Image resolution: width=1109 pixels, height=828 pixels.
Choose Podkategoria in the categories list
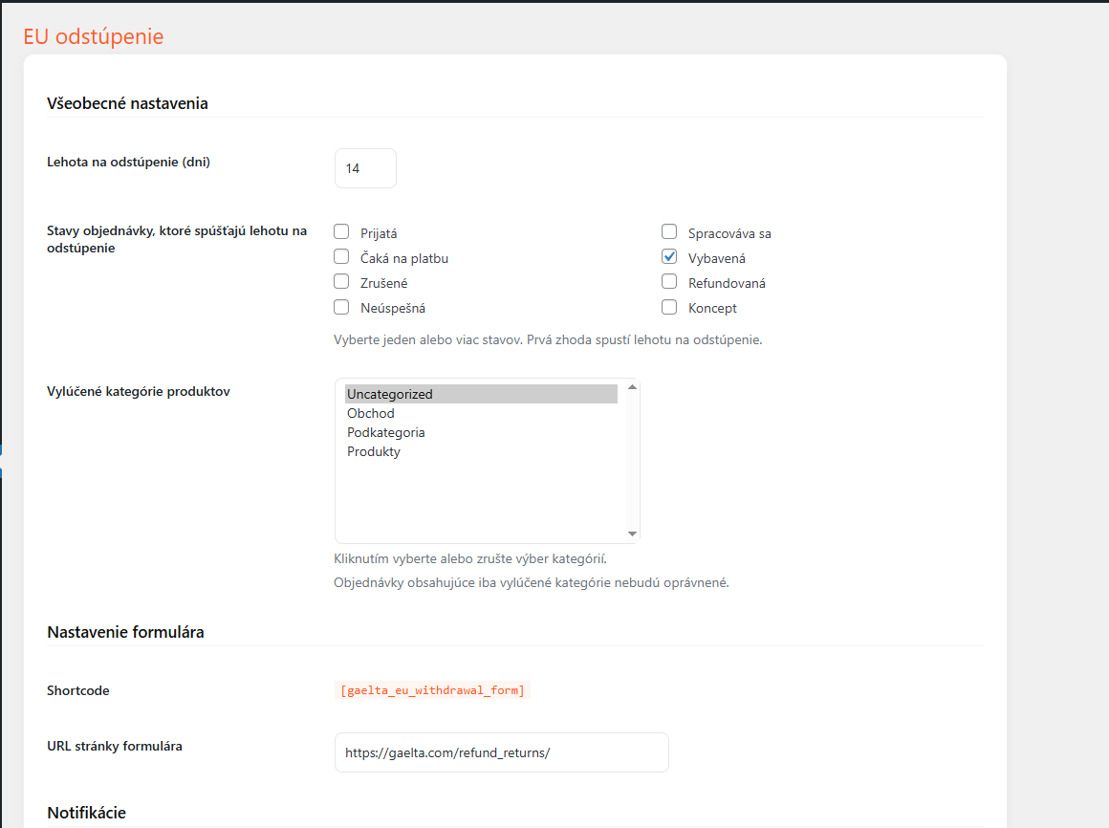(481, 432)
